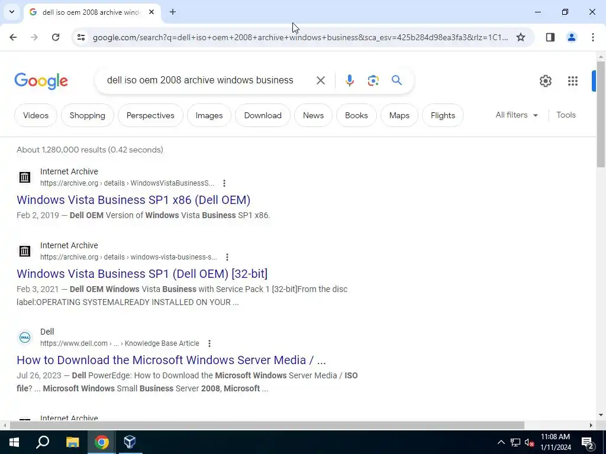Screen dimensions: 606x454
Task: Select the Flights filter chip
Action: pos(443,115)
